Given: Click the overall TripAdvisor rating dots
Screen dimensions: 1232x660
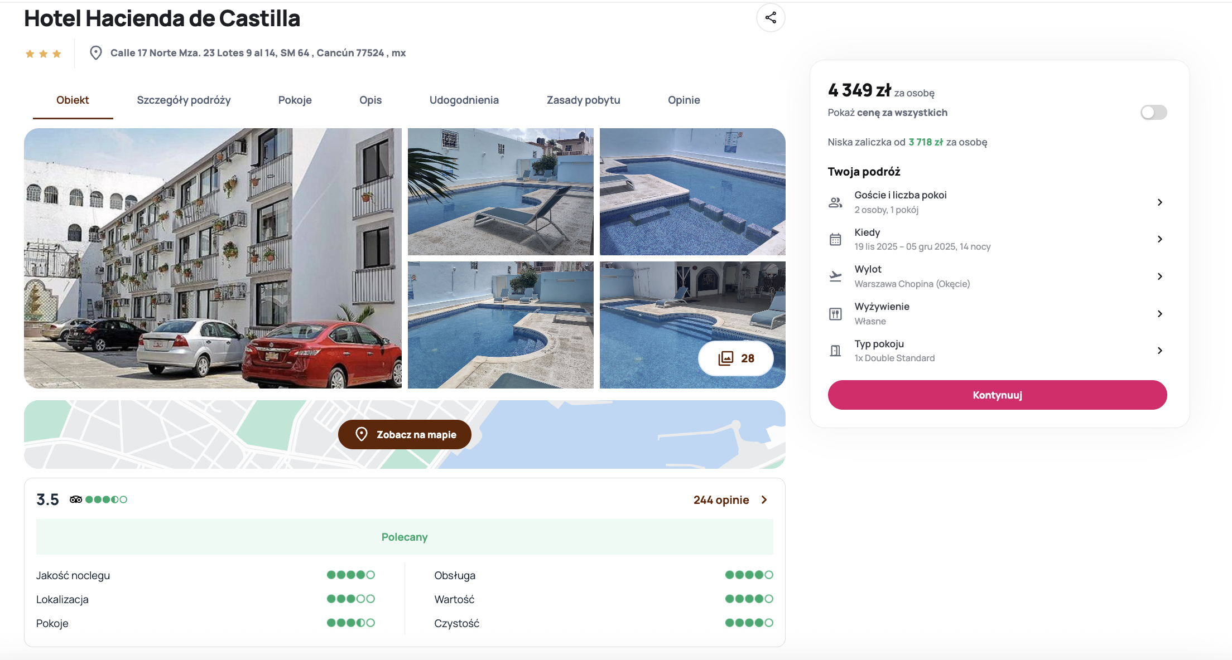Looking at the screenshot, I should point(106,499).
